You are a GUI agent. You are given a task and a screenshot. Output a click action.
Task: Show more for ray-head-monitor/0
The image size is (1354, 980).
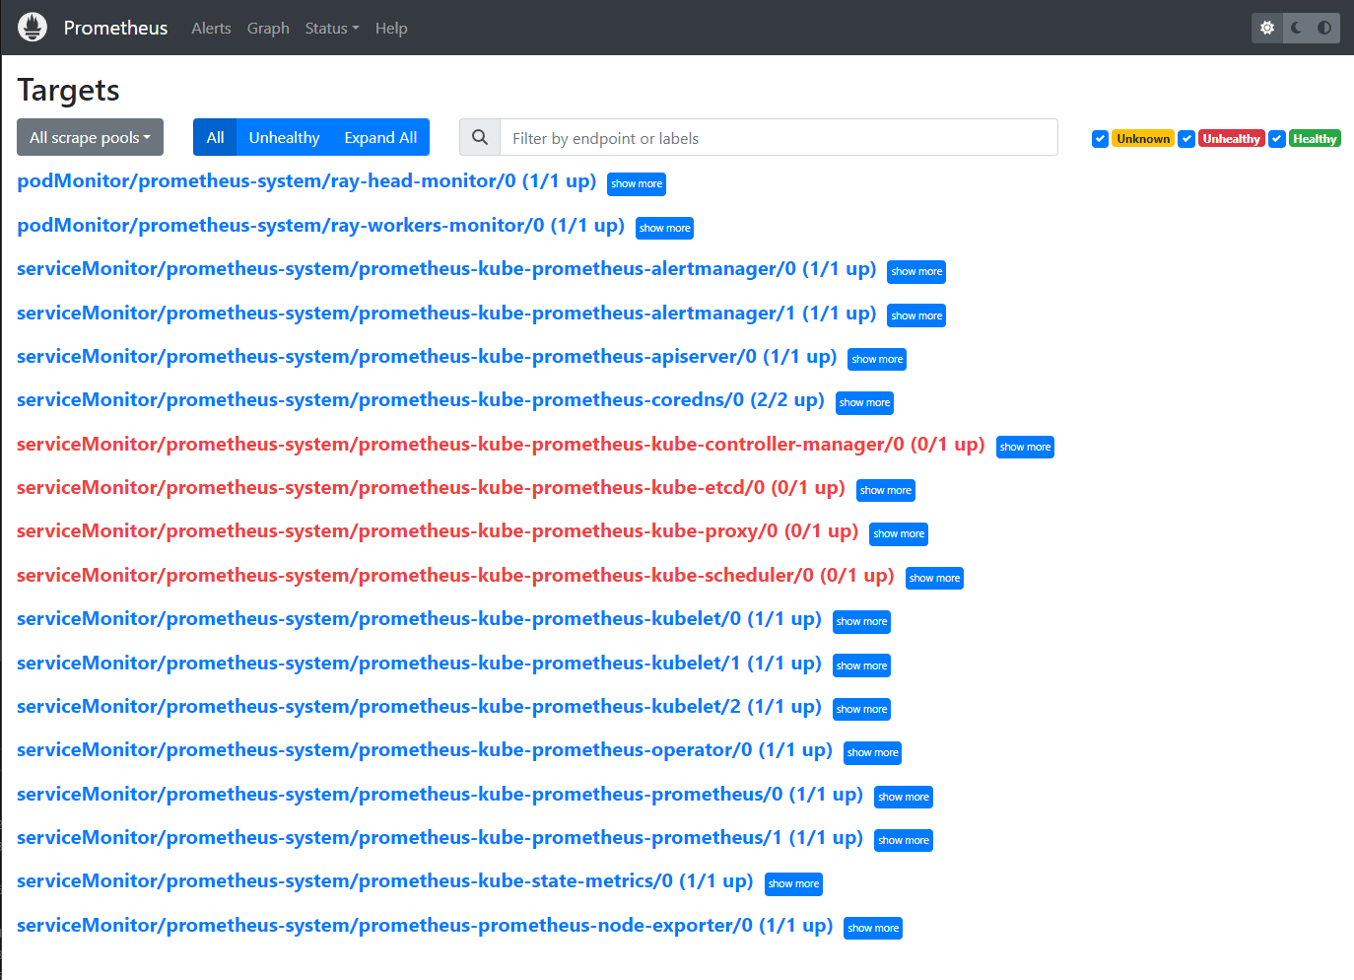(x=637, y=184)
